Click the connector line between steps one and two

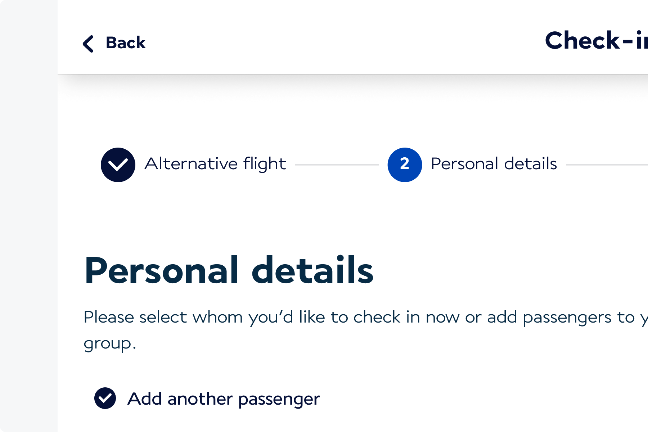pos(337,165)
